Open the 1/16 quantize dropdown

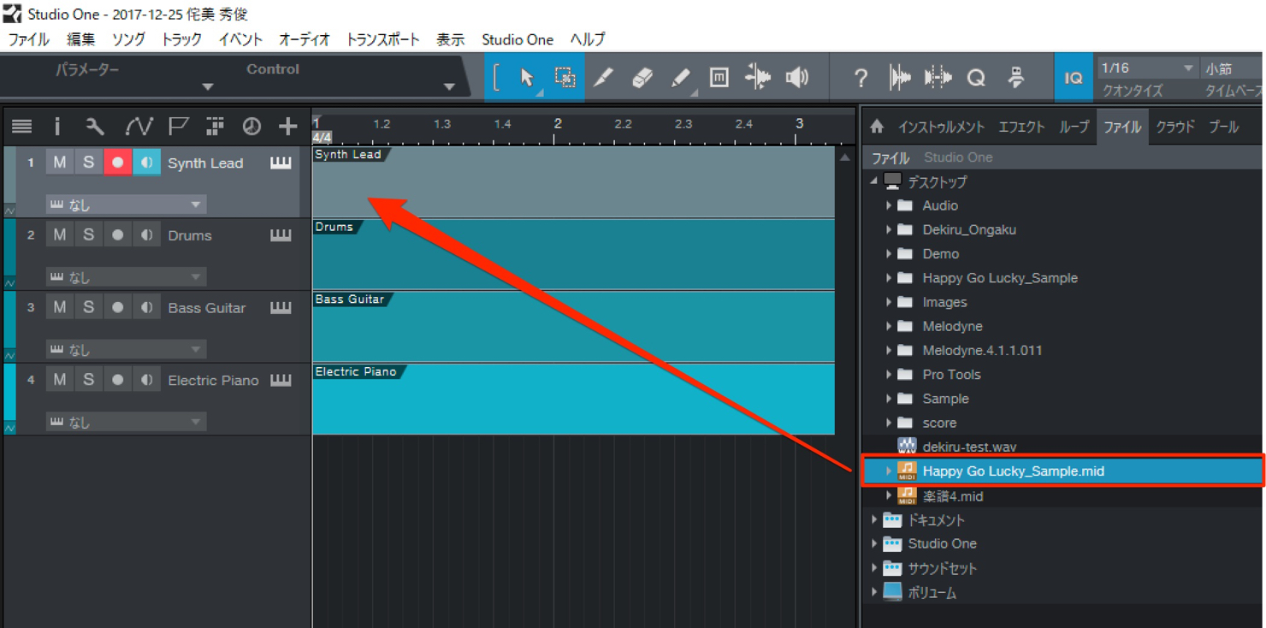(1147, 68)
